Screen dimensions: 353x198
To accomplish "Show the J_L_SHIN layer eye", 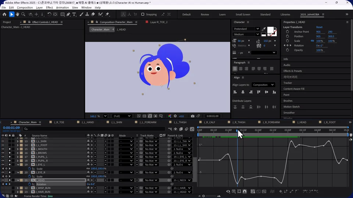I will [x=3, y=141].
